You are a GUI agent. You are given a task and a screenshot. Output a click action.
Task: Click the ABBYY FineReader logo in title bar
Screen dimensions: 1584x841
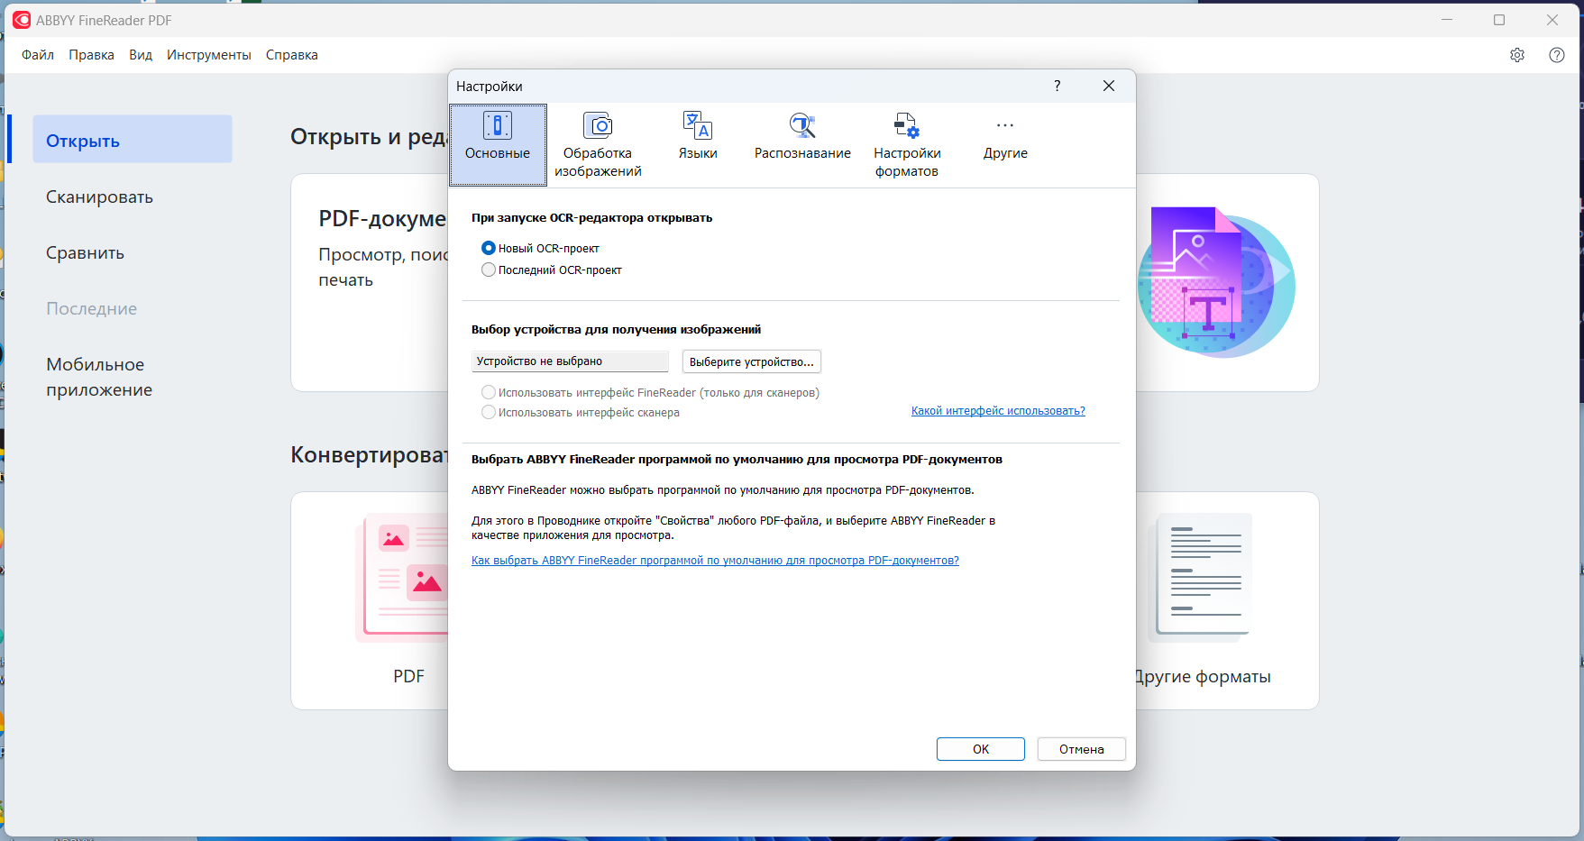(22, 20)
